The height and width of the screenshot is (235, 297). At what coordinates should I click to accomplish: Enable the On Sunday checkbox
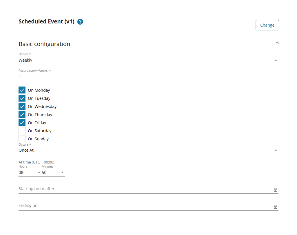click(x=22, y=138)
